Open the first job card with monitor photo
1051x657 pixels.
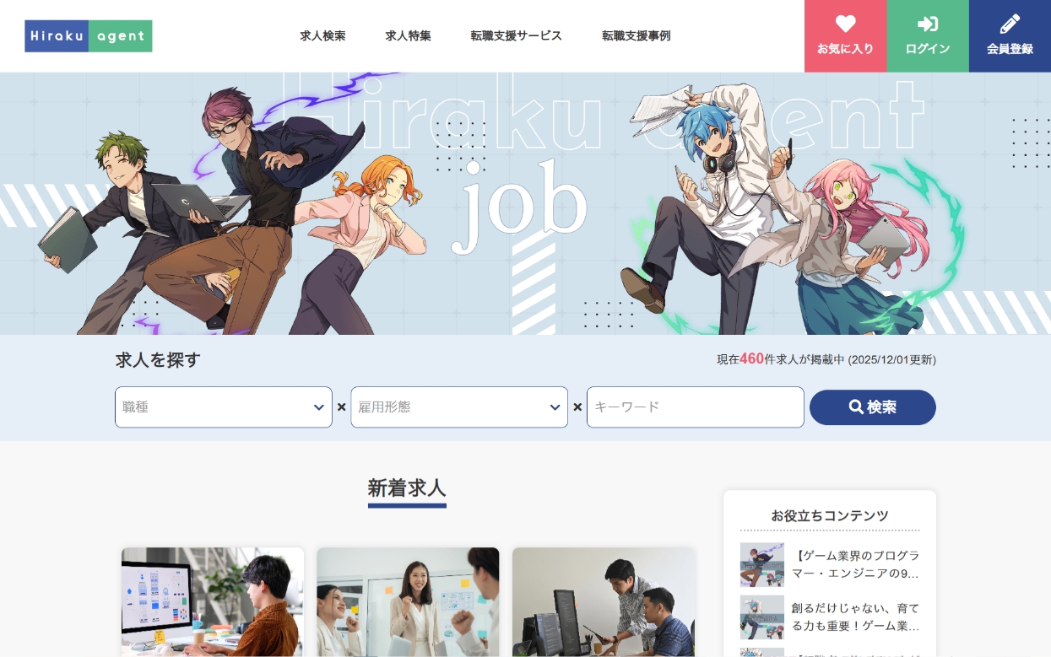click(x=212, y=601)
